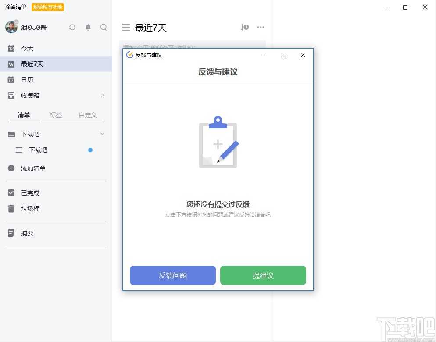Switch to the 标签 (Tags) tab
The image size is (436, 342).
[x=56, y=115]
